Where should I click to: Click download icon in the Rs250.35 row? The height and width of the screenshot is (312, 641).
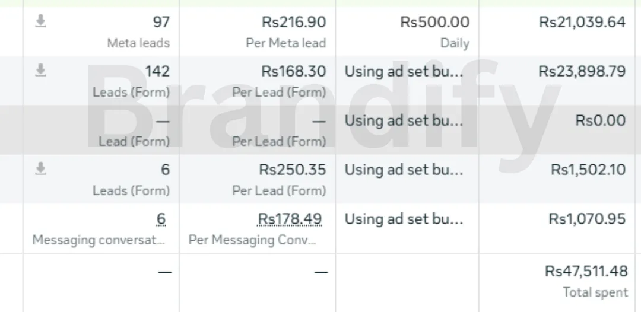40,170
